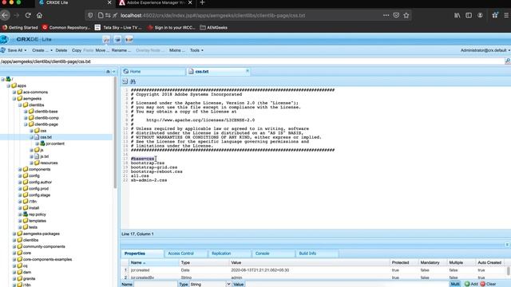
Task: Click the home icon in tree panel header
Action: click(x=108, y=72)
